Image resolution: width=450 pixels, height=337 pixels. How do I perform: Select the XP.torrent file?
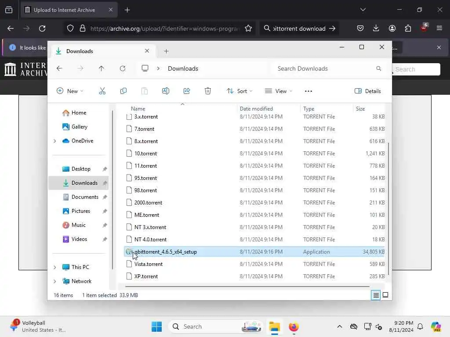coord(254,276)
